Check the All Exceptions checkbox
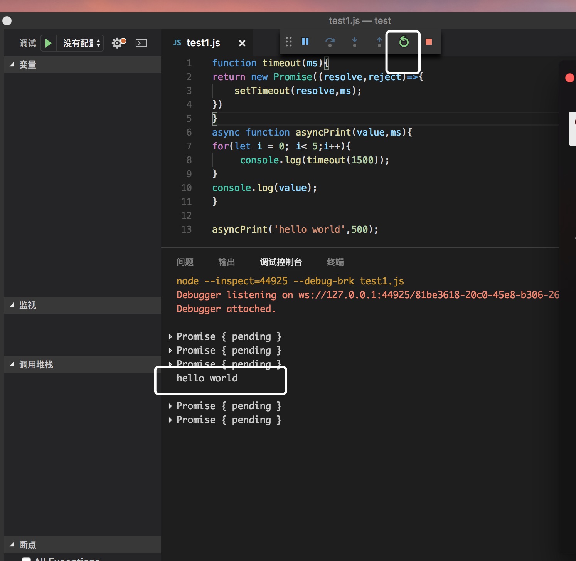Screen dimensions: 576x561 [x=26, y=559]
